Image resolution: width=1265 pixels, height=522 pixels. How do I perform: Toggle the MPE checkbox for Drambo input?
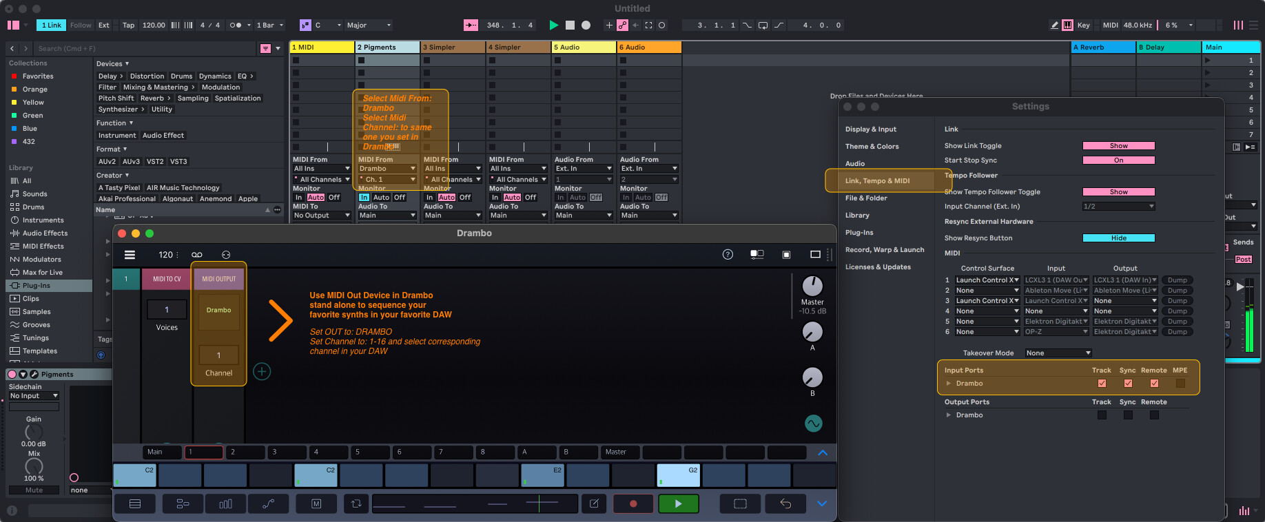click(1180, 384)
